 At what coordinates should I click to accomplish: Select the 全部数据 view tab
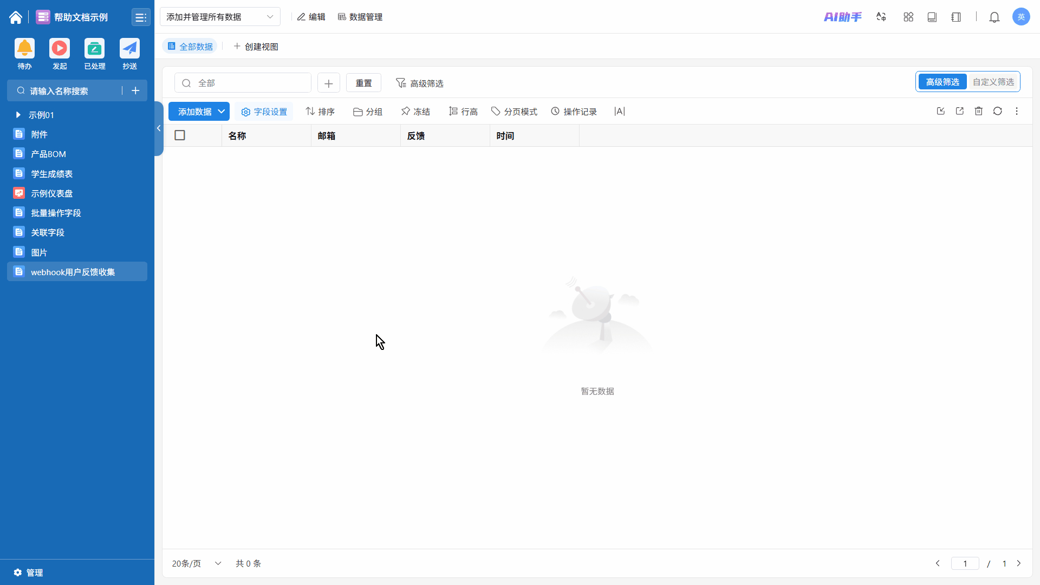tap(190, 47)
